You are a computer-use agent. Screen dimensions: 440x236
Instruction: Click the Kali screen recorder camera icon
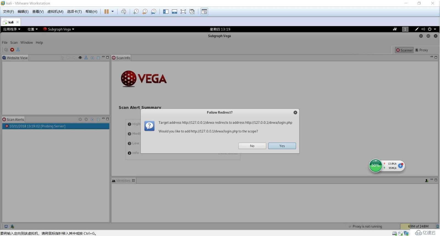(x=395, y=29)
